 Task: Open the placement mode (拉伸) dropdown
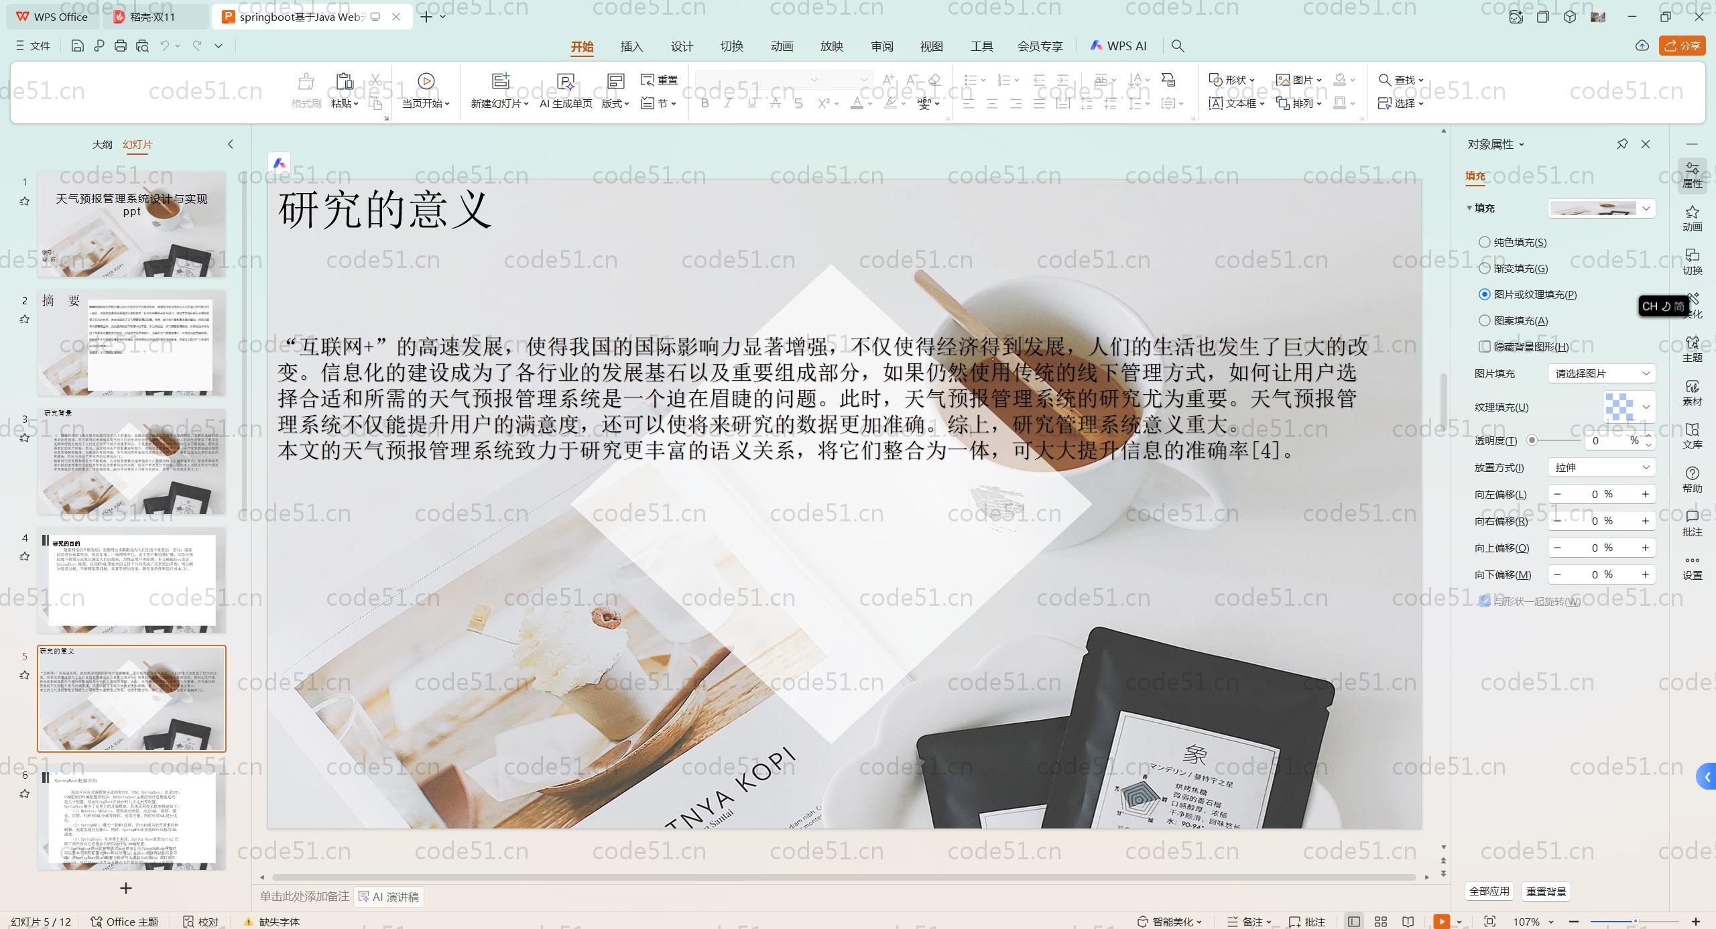point(1601,467)
